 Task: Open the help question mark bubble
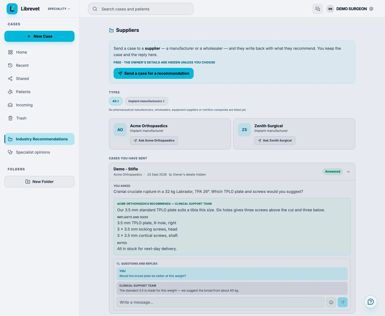click(371, 302)
